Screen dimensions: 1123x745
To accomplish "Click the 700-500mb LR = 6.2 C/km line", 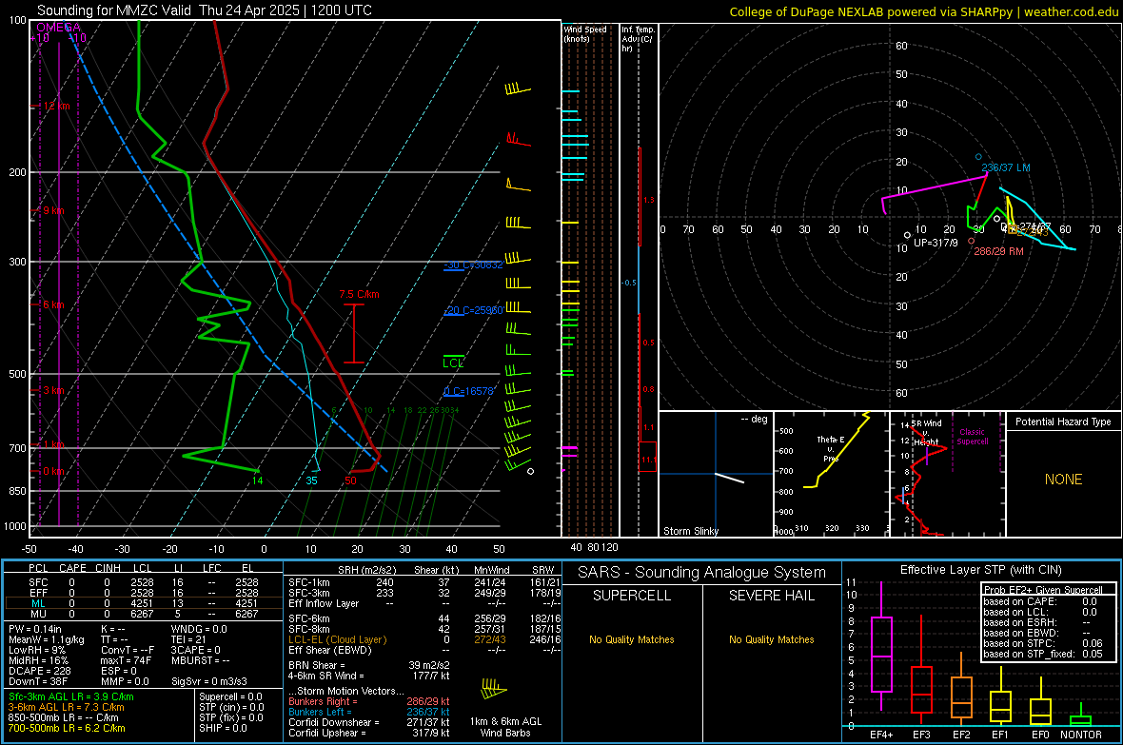I will point(67,728).
